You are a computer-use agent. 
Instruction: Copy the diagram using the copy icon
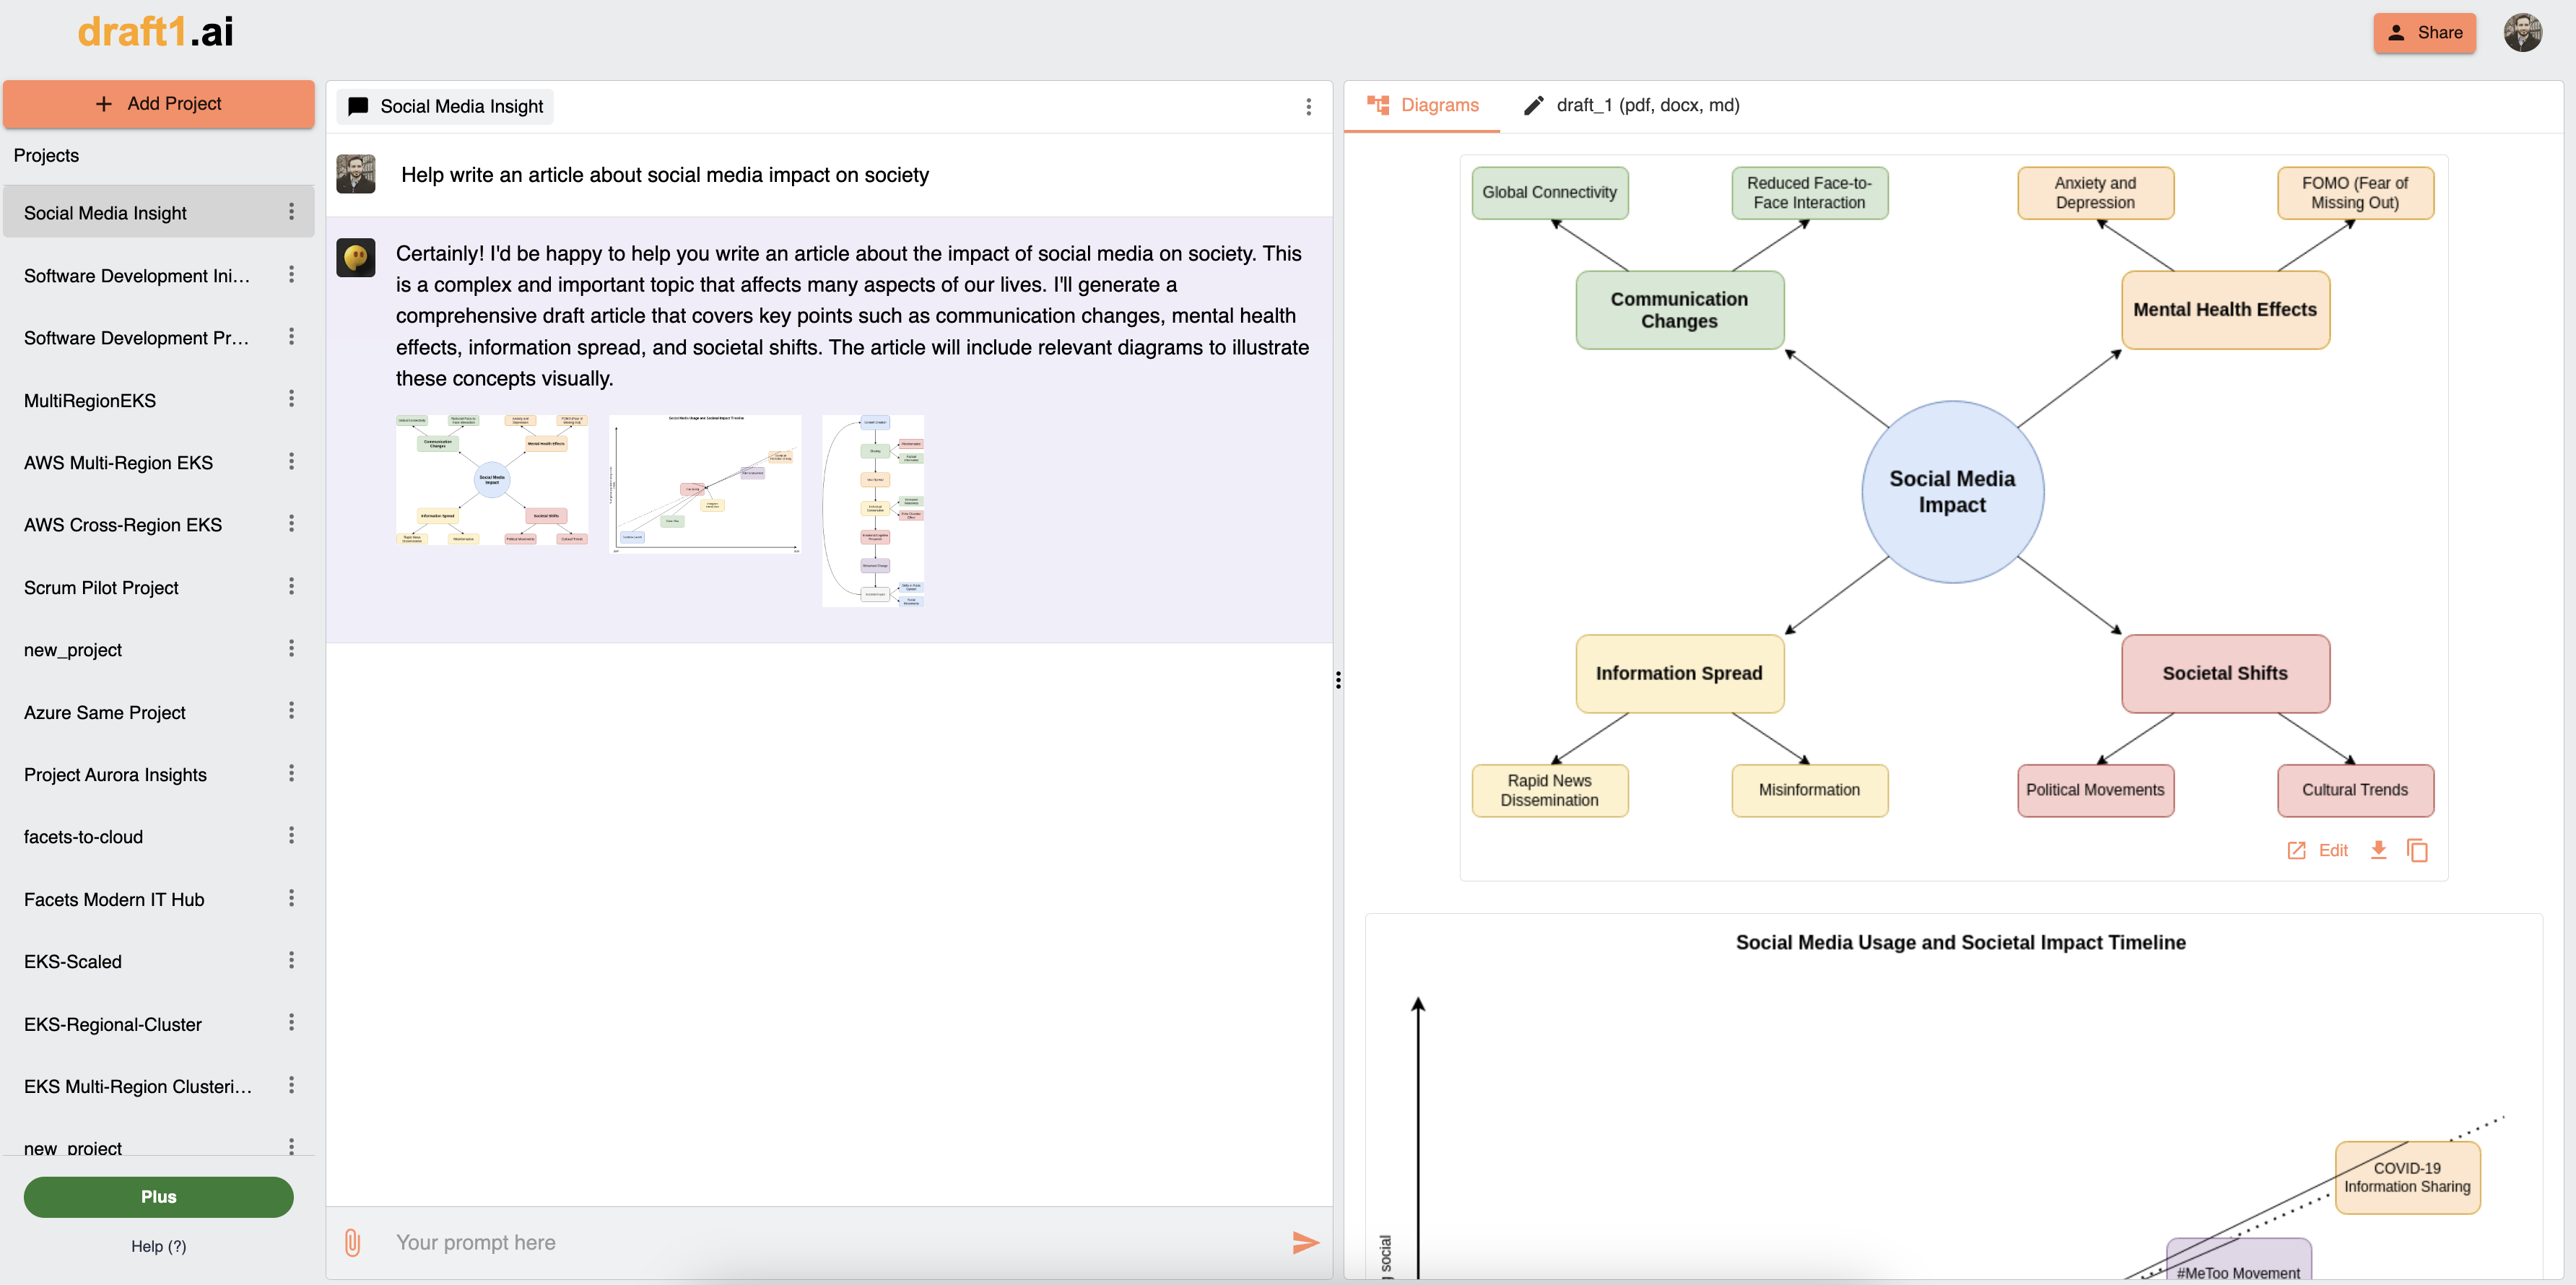[x=2417, y=850]
